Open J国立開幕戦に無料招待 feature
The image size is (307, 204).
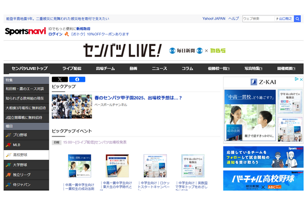coord(26,118)
